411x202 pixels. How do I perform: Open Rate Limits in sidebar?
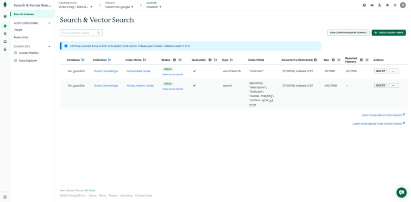[21, 37]
